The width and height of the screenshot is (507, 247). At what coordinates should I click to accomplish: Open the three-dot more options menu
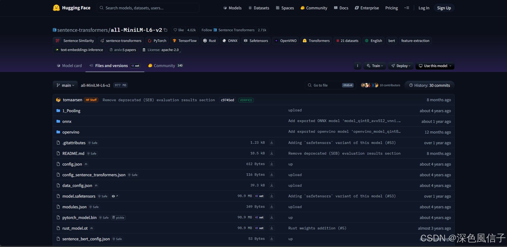click(358, 66)
